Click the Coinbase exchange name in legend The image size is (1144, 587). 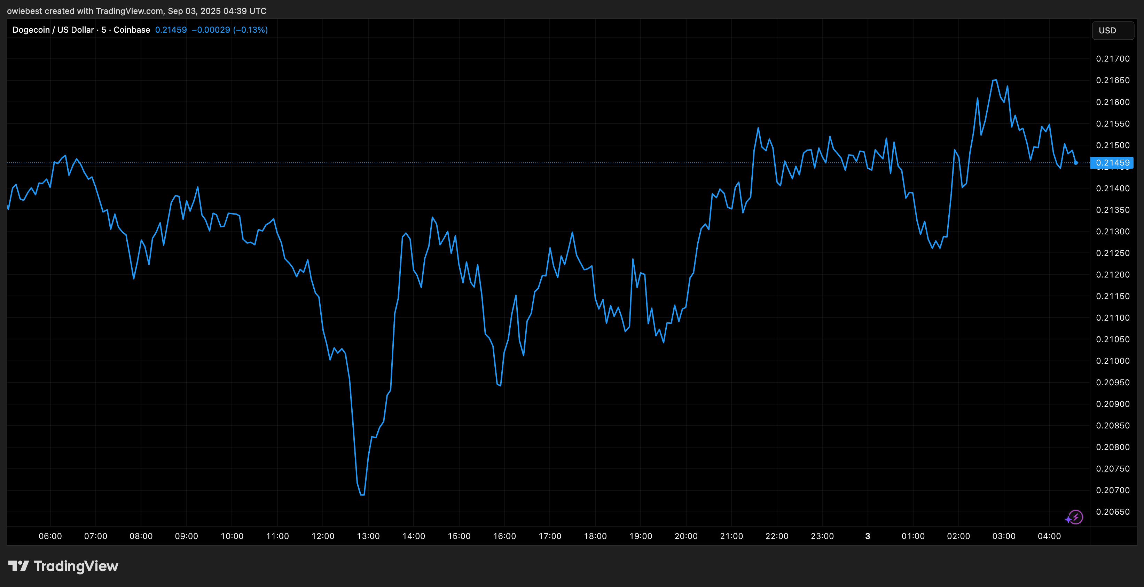point(132,30)
